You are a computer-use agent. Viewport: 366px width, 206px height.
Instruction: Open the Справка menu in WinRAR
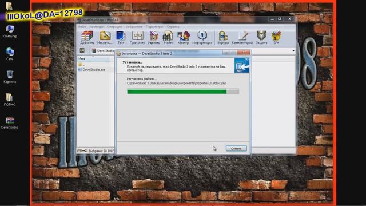173,27
